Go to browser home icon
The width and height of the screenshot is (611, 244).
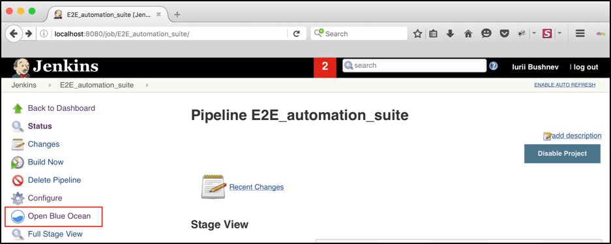tap(468, 34)
